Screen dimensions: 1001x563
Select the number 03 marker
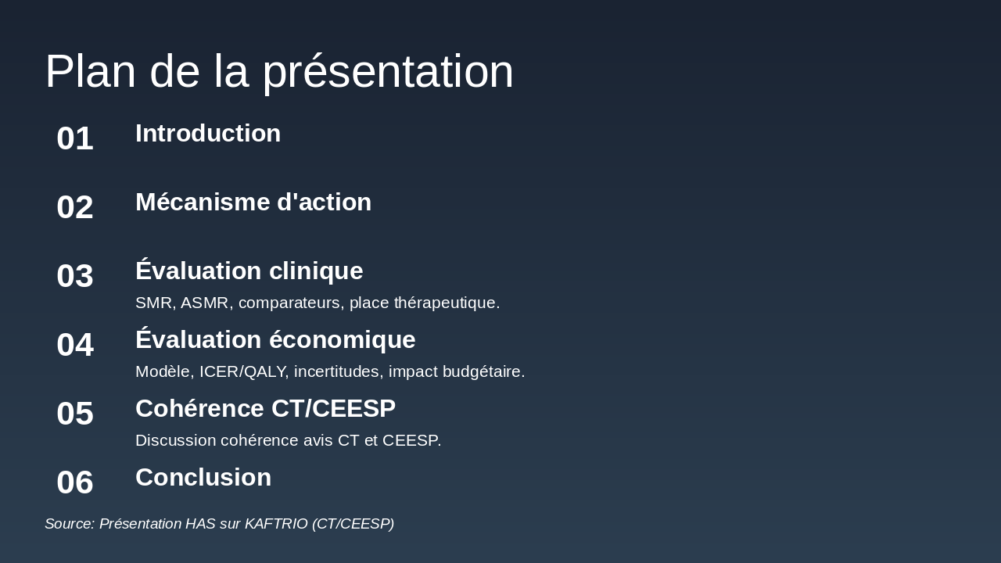(75, 276)
